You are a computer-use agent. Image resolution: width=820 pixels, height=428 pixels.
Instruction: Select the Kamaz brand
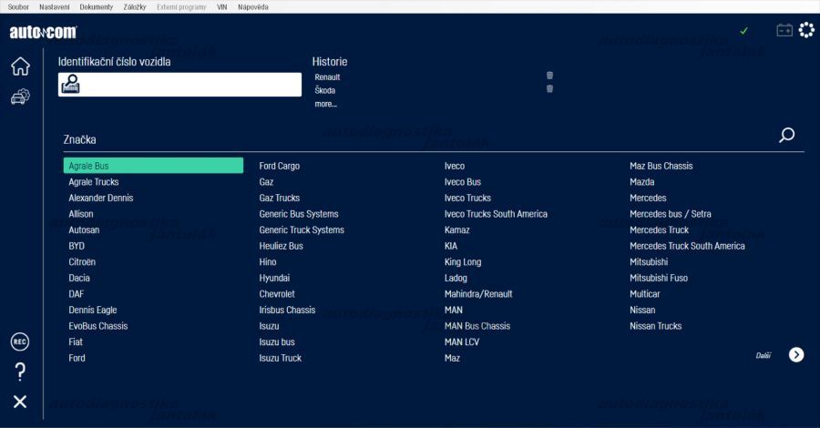click(x=457, y=230)
